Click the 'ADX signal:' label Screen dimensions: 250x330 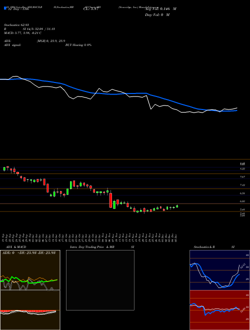pos(12,45)
